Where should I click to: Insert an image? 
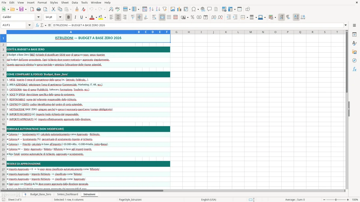coord(173,9)
